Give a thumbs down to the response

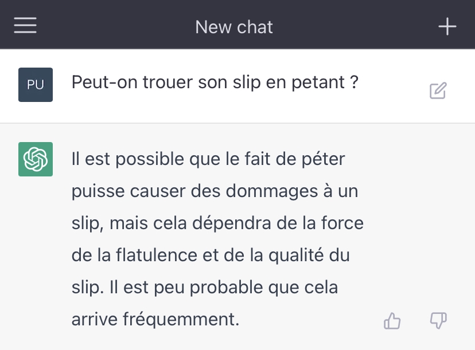click(438, 321)
